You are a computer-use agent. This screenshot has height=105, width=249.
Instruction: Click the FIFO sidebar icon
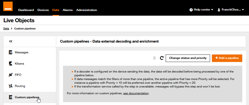[x=11, y=75]
